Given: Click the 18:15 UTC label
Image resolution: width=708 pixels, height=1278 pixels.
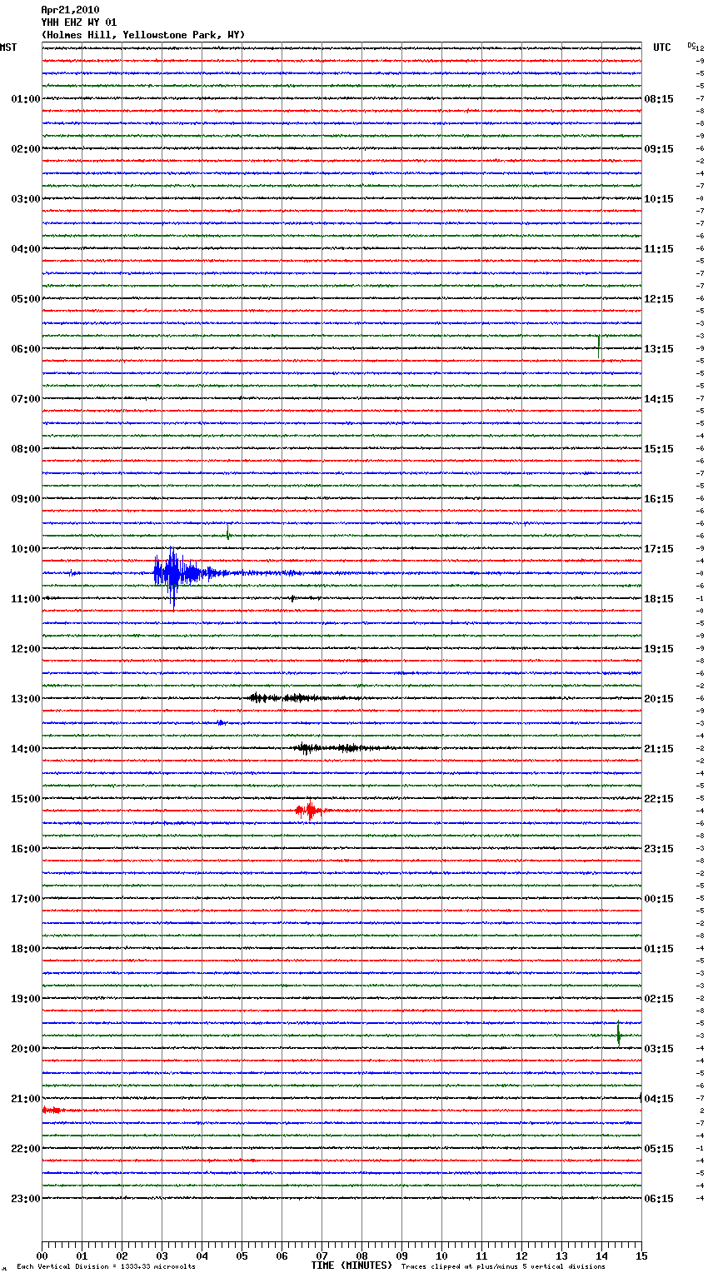Looking at the screenshot, I should pos(659,599).
